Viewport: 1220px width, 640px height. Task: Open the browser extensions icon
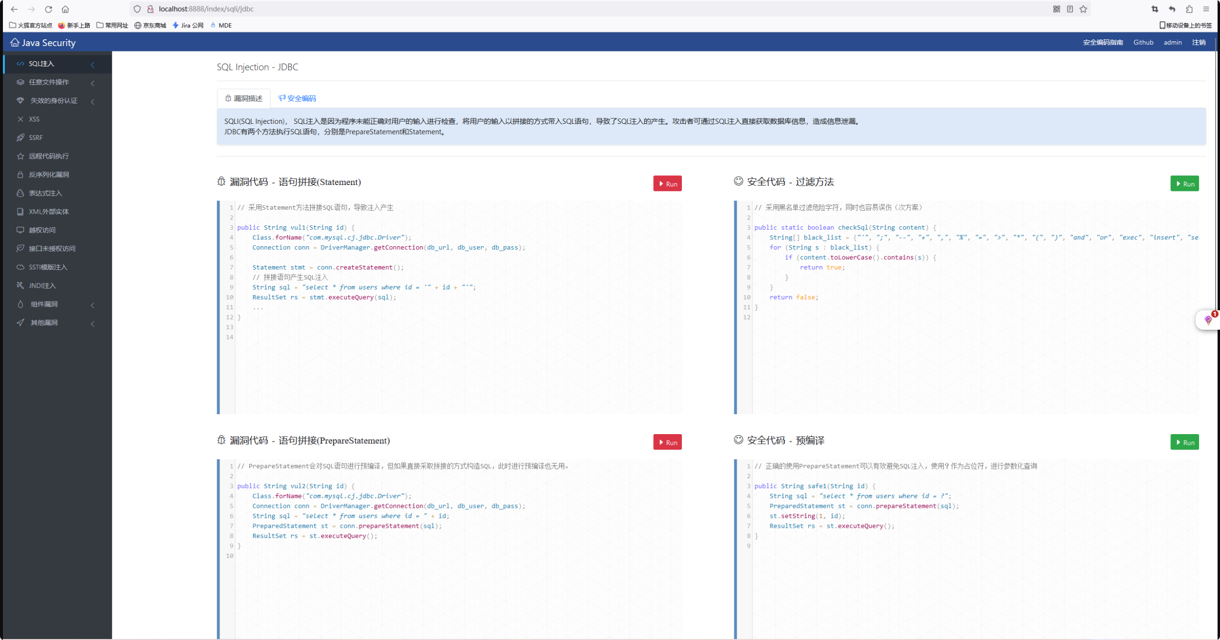(x=1189, y=9)
